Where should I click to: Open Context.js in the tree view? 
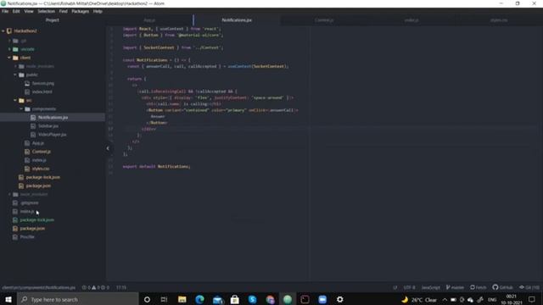(x=41, y=152)
